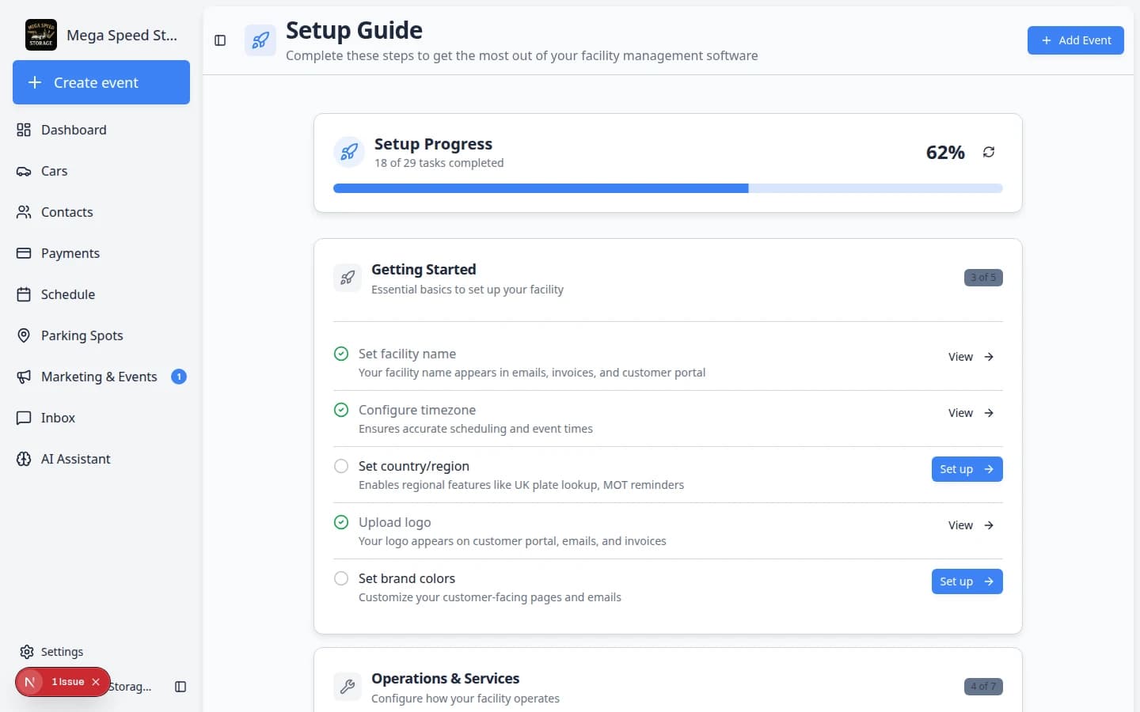This screenshot has height=712, width=1140.
Task: Click Set up for country/region
Action: (x=967, y=469)
